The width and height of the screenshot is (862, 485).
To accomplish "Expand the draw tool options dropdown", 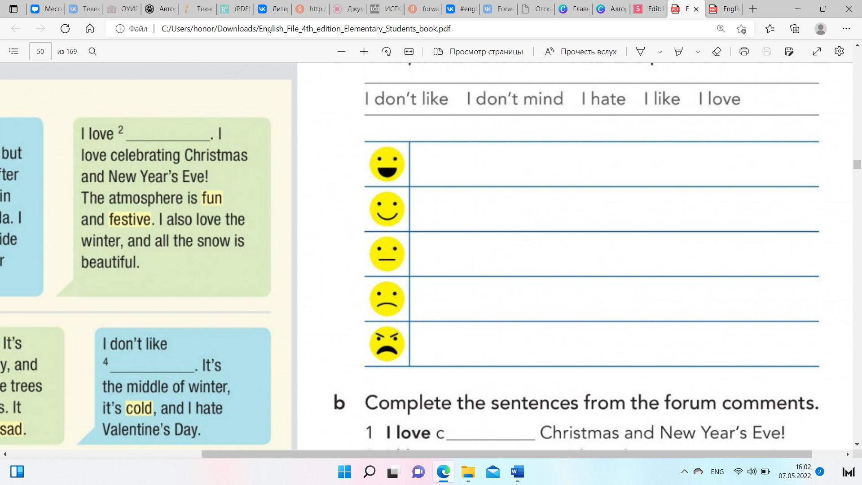I will click(x=660, y=52).
